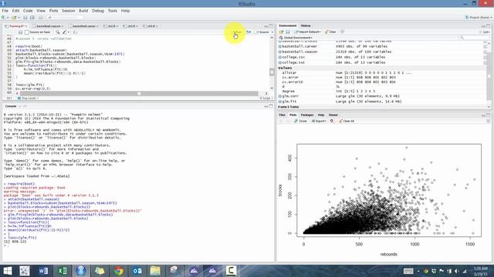Click the Environment pane search field
Image resolution: width=494 pixels, height=277 pixels.
[x=474, y=38]
